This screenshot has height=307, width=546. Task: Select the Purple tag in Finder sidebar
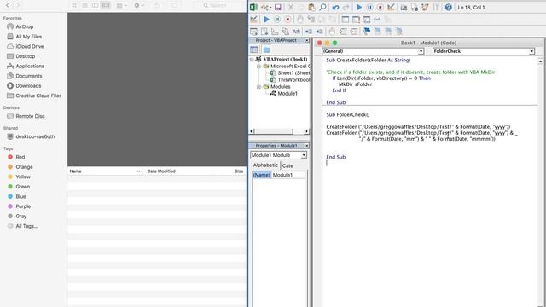23,206
